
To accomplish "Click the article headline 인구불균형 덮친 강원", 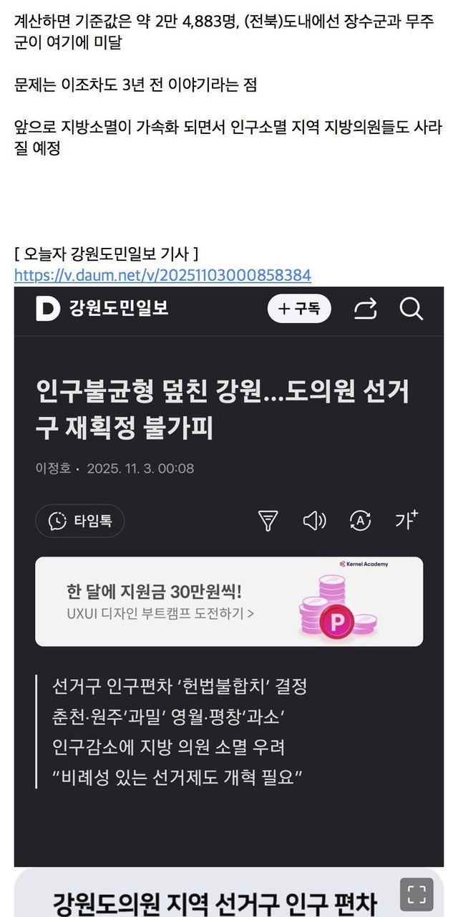I will coord(223,411).
